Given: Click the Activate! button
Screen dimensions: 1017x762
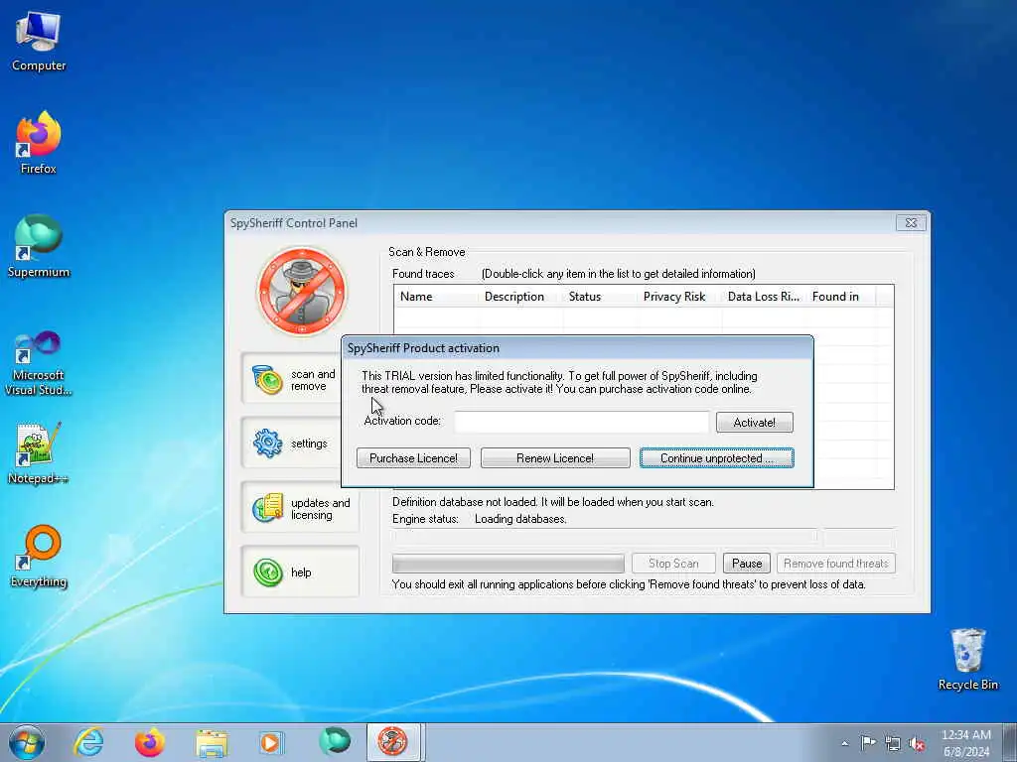Looking at the screenshot, I should [x=755, y=423].
